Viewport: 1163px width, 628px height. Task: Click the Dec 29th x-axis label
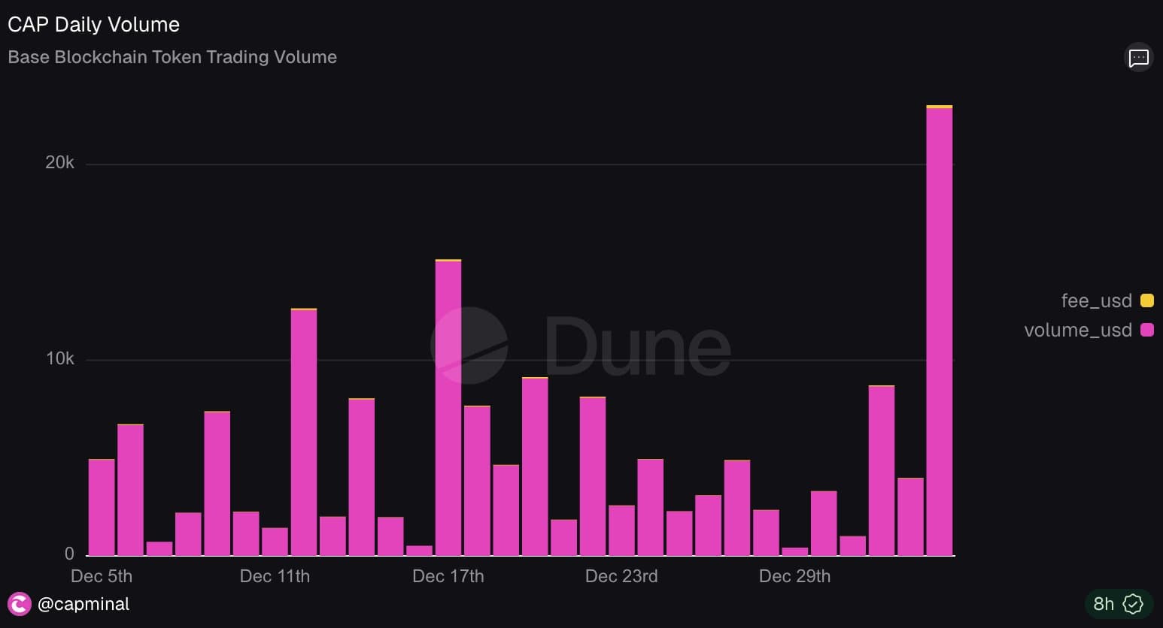pyautogui.click(x=794, y=576)
